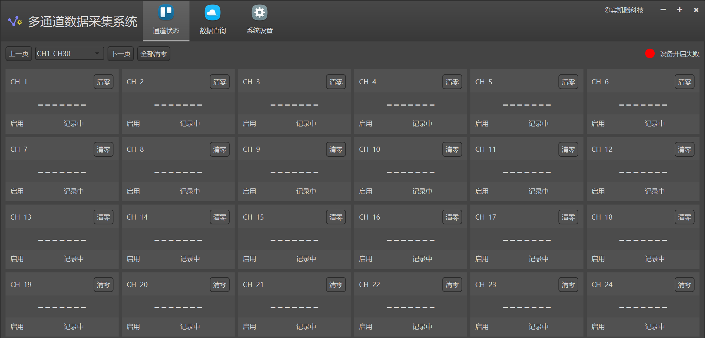Open the 系统设置 tab
This screenshot has height=338, width=705.
coord(260,21)
